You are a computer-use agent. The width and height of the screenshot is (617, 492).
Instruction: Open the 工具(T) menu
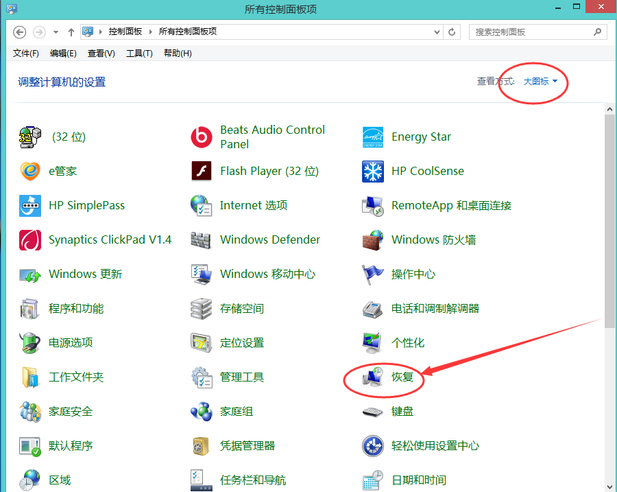(x=139, y=53)
